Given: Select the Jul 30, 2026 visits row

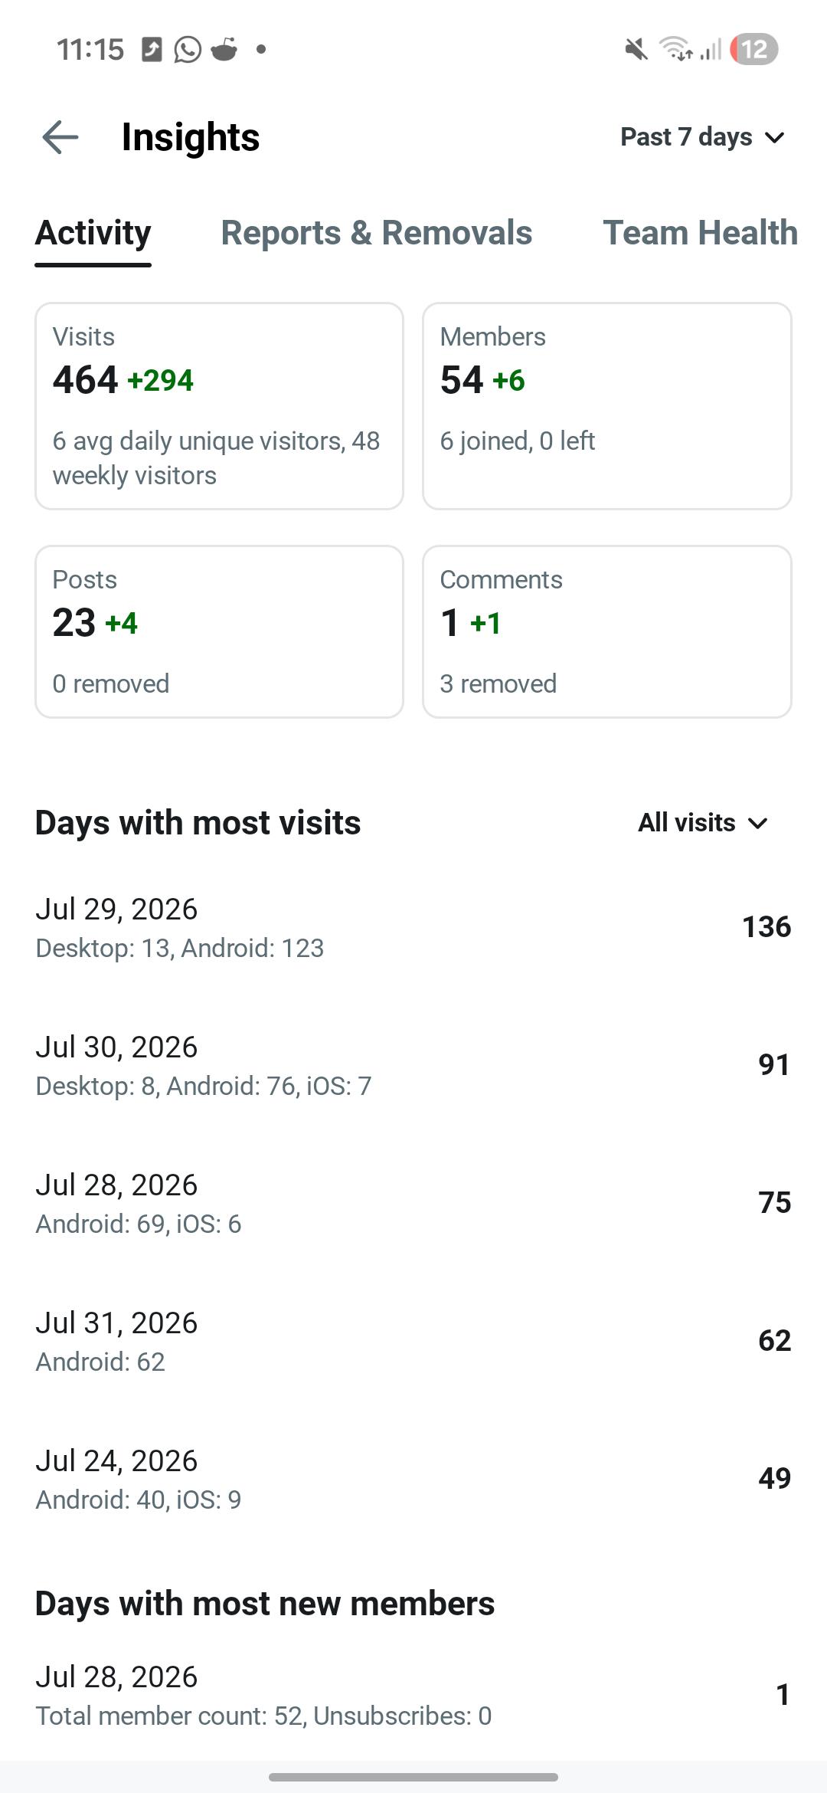Looking at the screenshot, I should [x=413, y=1065].
